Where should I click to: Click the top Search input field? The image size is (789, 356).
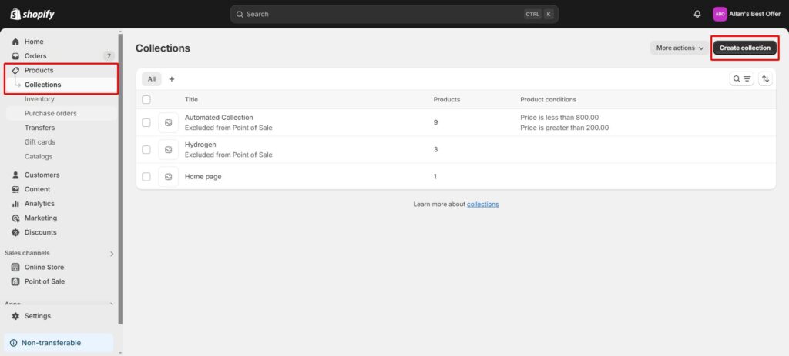[x=378, y=14]
